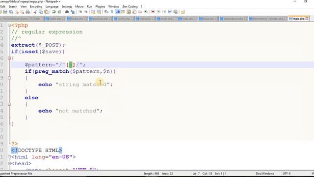Run macro multiple times icon

pos(170,12)
